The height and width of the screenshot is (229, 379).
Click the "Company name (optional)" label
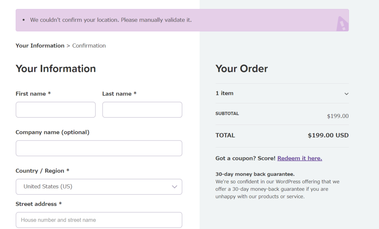(x=52, y=132)
